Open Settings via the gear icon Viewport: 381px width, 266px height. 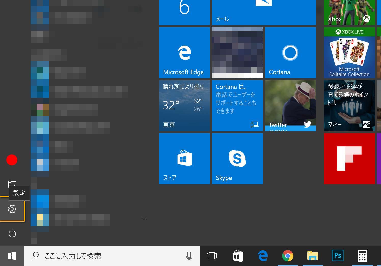(x=12, y=209)
